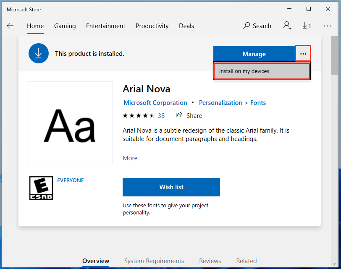This screenshot has height=269, width=341.
Task: Open the System Requirements tab
Action: pos(154,261)
